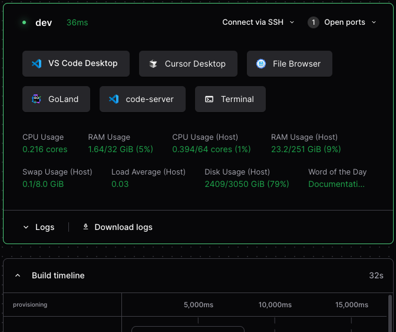Screen dimensions: 396x332
Task: Open VS Code Desktop app
Action: point(76,64)
